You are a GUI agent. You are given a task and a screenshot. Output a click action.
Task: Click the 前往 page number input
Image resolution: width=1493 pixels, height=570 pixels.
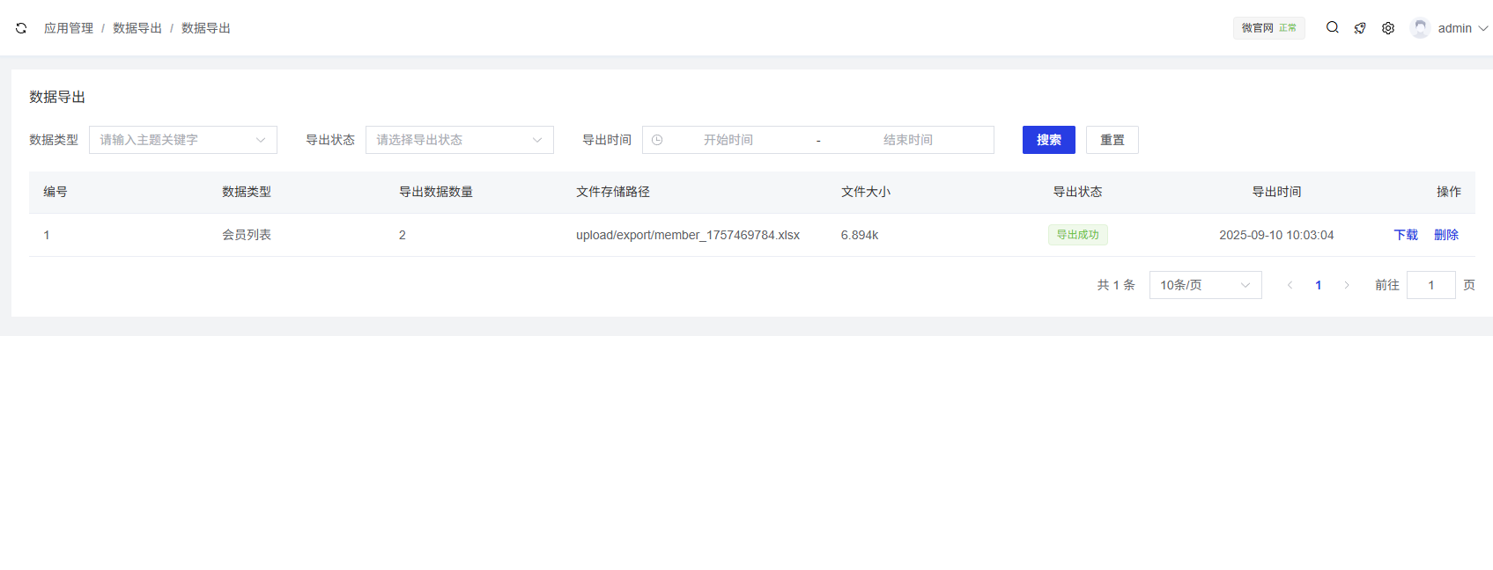[x=1430, y=285]
